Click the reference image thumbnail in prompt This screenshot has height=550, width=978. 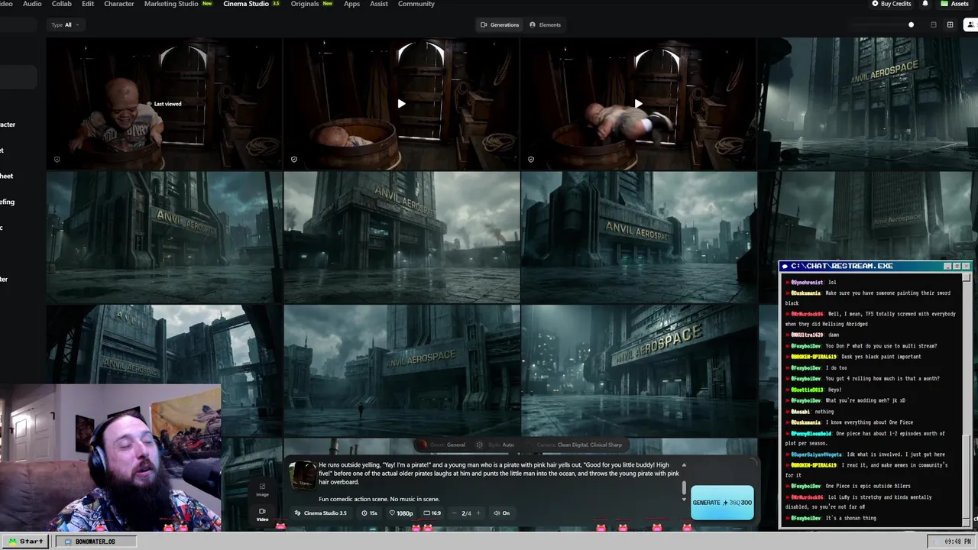click(x=302, y=474)
